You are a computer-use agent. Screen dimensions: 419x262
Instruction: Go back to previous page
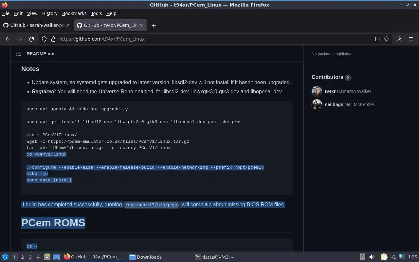point(8,39)
